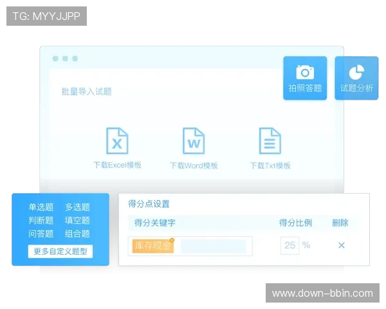Click the 删除 column header

coord(340,223)
